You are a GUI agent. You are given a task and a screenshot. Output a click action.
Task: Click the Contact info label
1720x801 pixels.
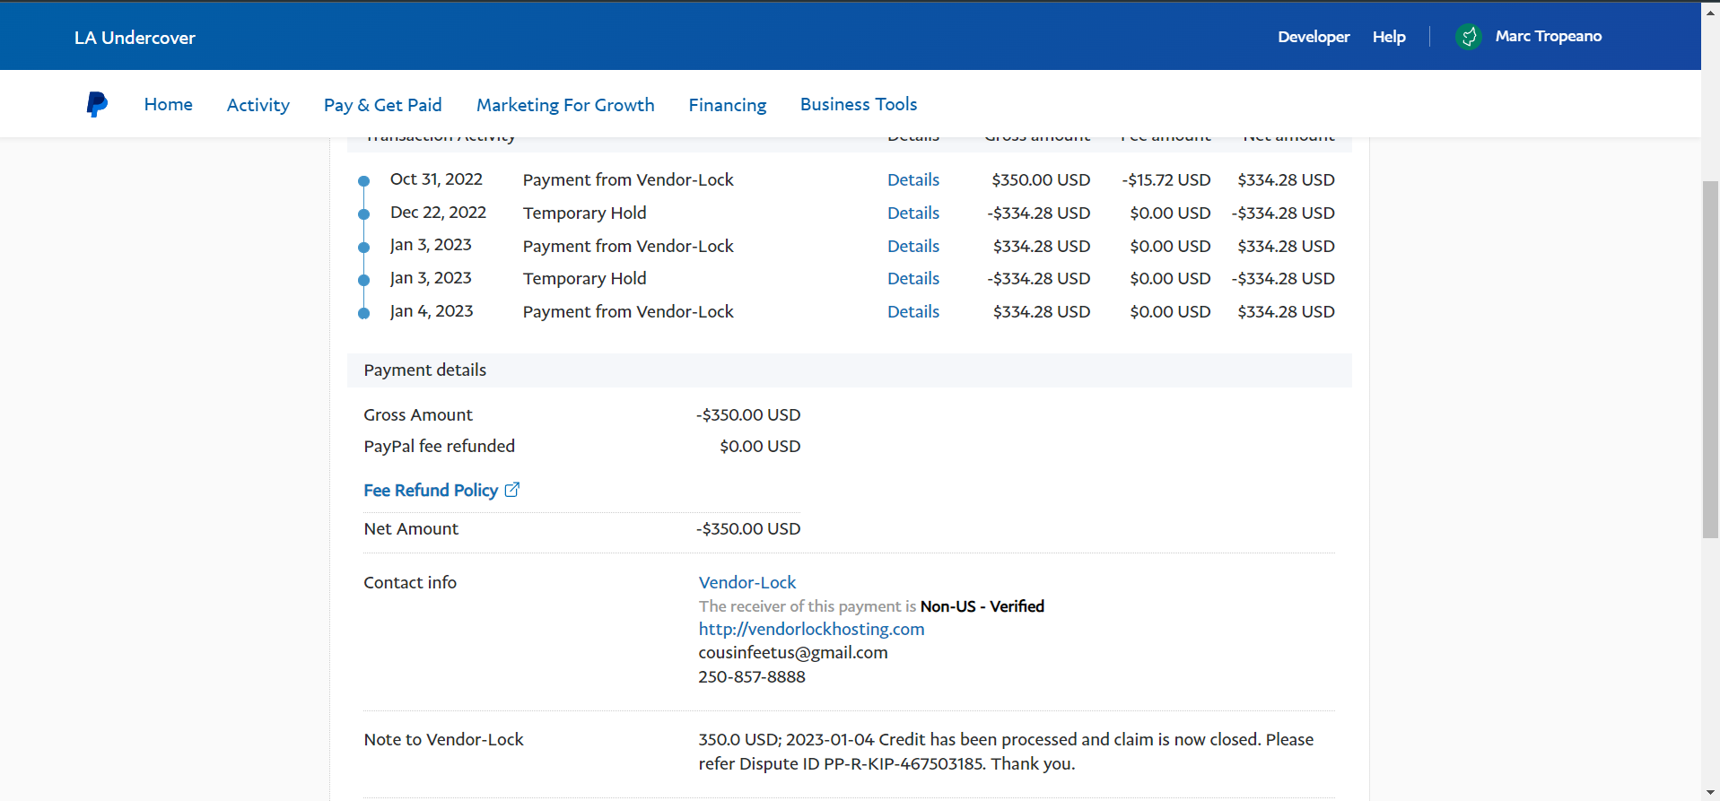pyautogui.click(x=410, y=582)
